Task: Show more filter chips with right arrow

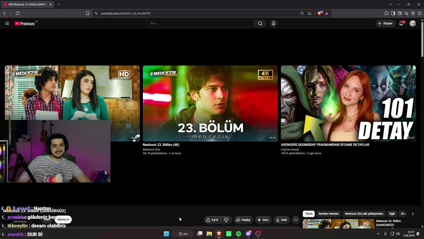Action: click(x=412, y=214)
